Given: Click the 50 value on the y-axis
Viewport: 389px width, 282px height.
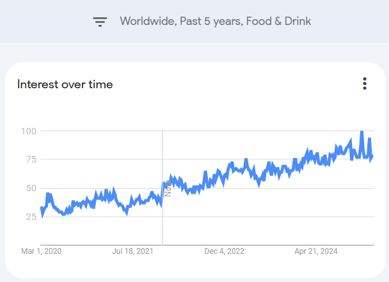Looking at the screenshot, I should (29, 188).
